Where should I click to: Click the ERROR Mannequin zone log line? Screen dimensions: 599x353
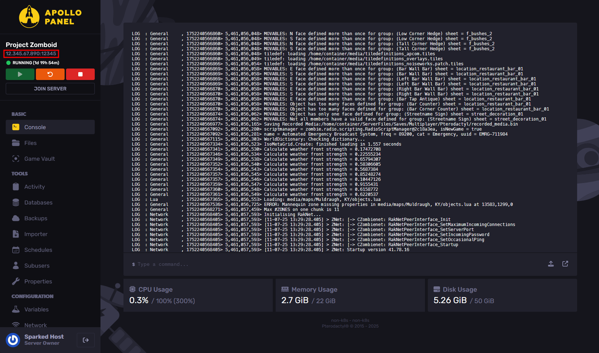pyautogui.click(x=322, y=204)
